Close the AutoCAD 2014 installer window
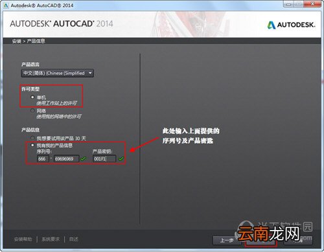Viewport: 324px width, 252px height. click(x=312, y=4)
